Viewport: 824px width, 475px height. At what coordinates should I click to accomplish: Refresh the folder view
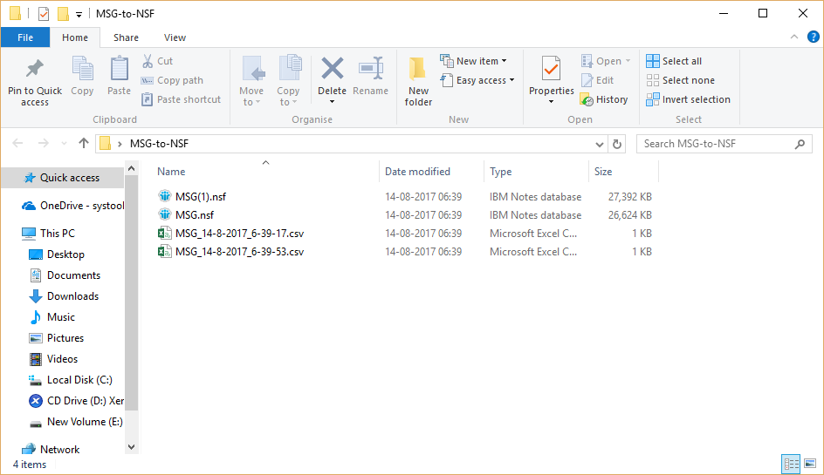point(617,144)
